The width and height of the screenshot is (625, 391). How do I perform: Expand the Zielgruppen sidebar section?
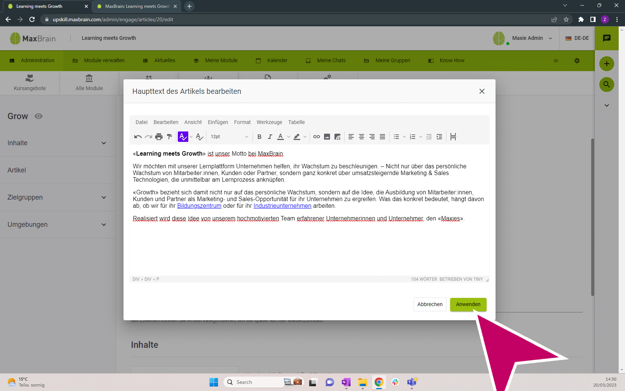(58, 197)
